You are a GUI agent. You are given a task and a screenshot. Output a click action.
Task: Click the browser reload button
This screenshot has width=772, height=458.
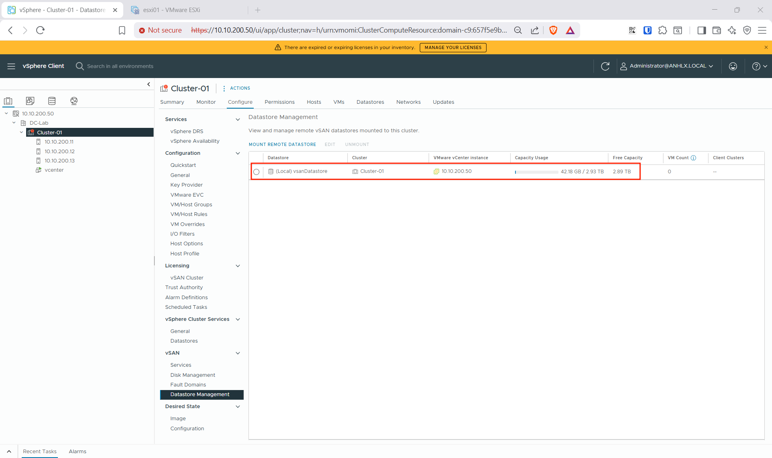click(x=40, y=30)
